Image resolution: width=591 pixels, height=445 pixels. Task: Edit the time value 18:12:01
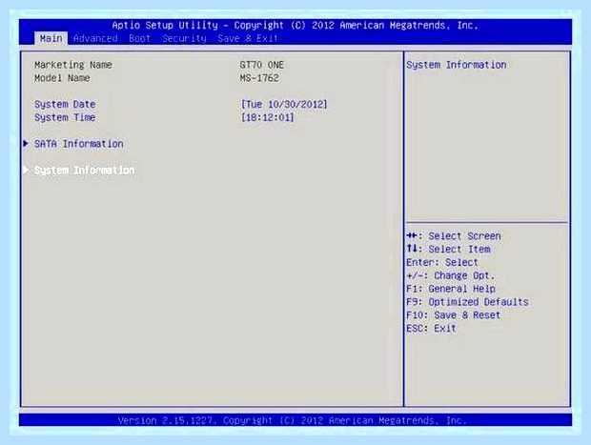(268, 117)
